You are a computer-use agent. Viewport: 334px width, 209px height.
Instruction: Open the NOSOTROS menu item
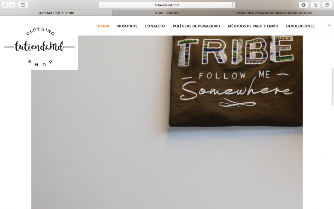click(127, 26)
